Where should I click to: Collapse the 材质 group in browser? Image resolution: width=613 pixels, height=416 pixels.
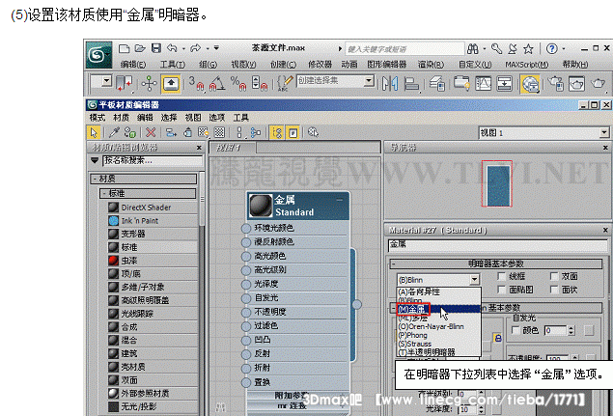[x=95, y=179]
